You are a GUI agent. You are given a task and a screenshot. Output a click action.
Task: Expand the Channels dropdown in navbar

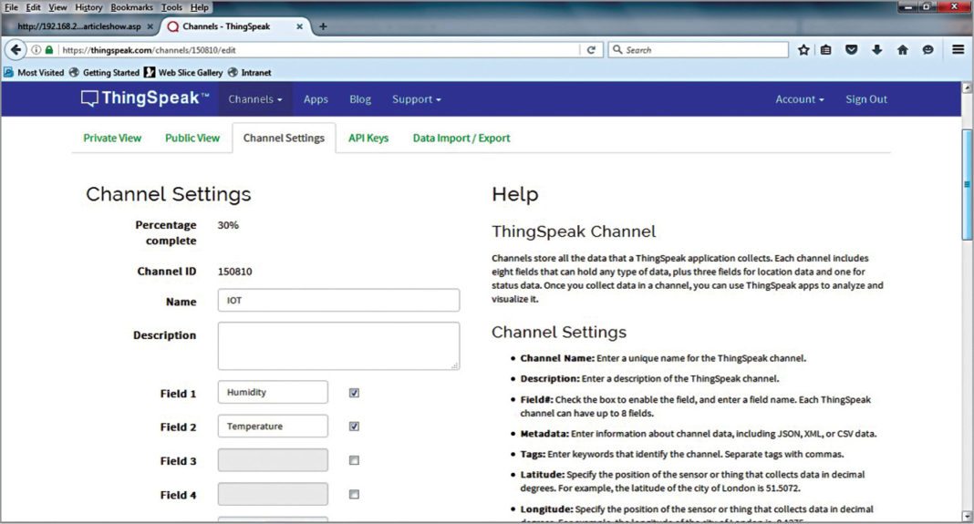tap(254, 99)
